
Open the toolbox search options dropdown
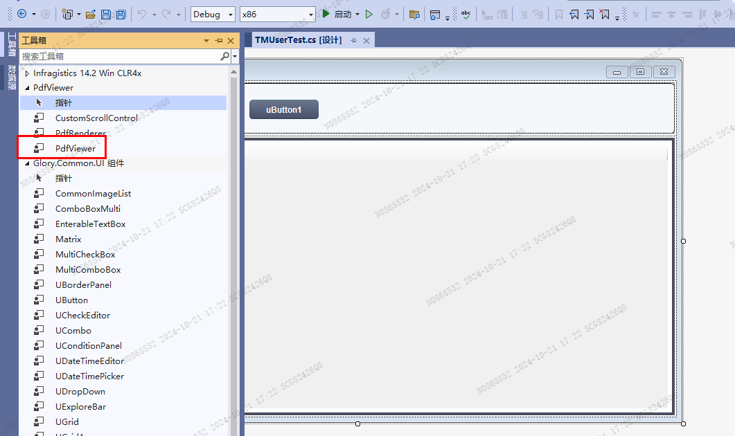(x=235, y=56)
